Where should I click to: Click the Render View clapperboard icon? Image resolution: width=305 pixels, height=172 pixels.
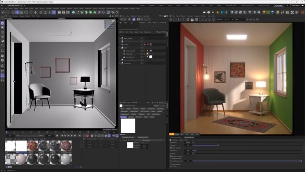[x=59, y=12]
